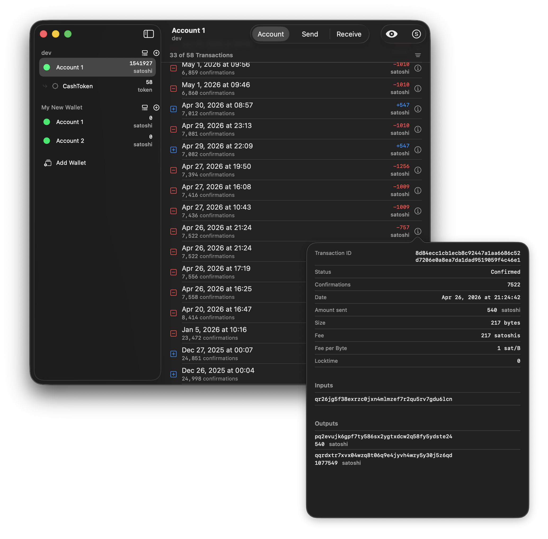Click outgoing minus icon for Apr 29 23:13
Image resolution: width=548 pixels, height=539 pixels.
pyautogui.click(x=174, y=129)
